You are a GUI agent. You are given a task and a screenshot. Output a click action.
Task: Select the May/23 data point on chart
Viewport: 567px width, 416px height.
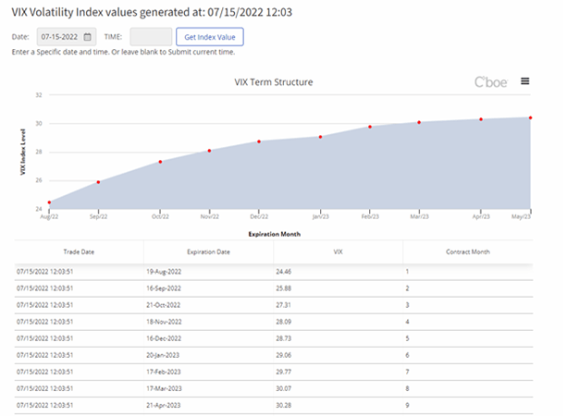click(x=531, y=117)
